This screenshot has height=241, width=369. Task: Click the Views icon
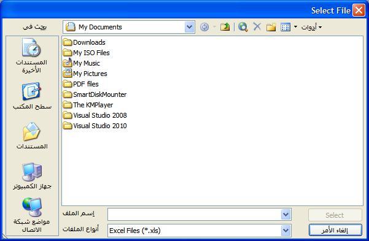(x=285, y=27)
